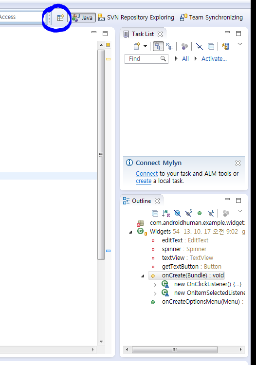The height and width of the screenshot is (365, 256).
Task: Collapse the onCreate(Bundle) method node
Action: (x=143, y=276)
